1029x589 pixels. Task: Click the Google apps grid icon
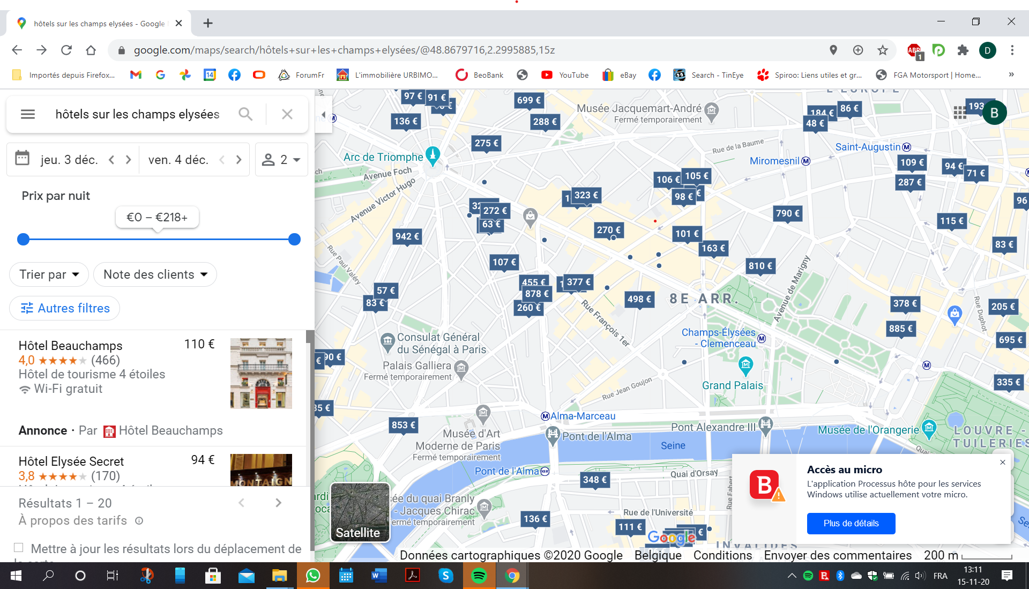[x=959, y=113]
